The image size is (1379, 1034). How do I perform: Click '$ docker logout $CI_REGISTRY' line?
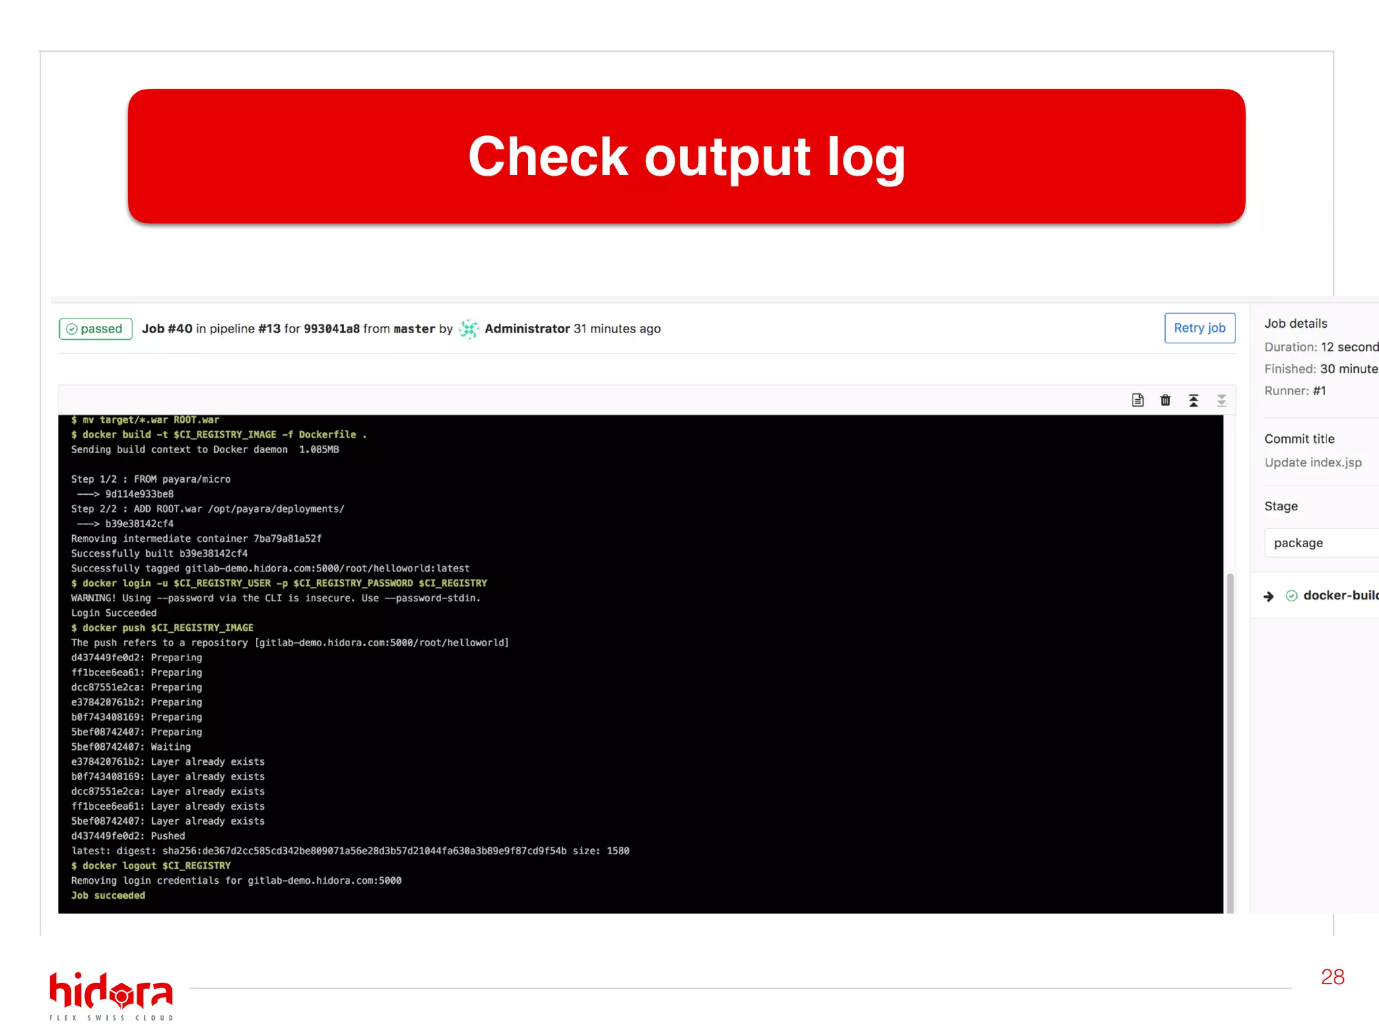tap(151, 866)
